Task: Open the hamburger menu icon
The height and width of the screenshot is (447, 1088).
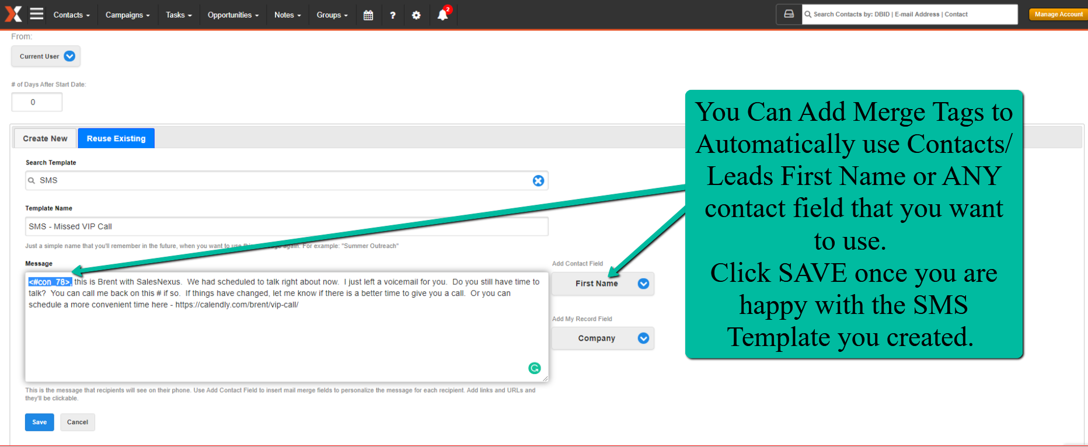Action: (37, 13)
